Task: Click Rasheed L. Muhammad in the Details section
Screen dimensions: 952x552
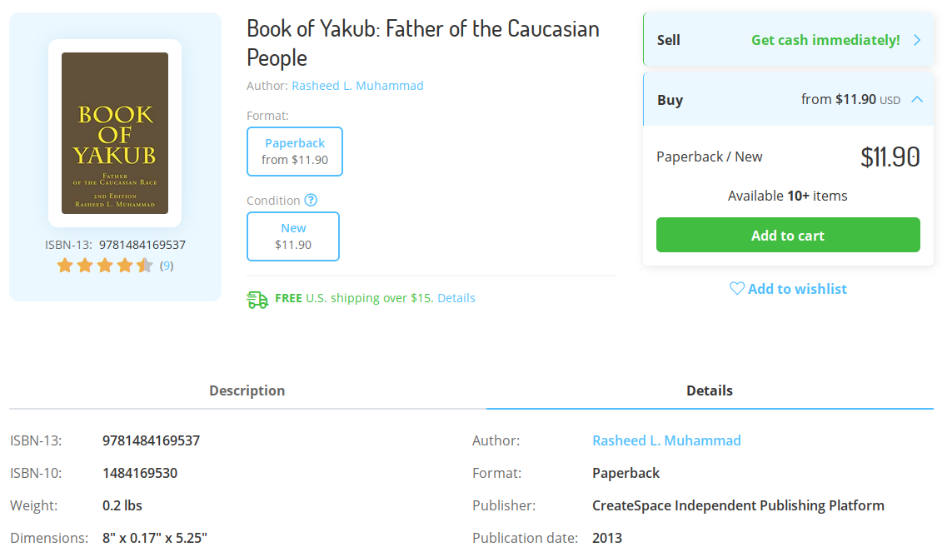Action: tap(666, 440)
